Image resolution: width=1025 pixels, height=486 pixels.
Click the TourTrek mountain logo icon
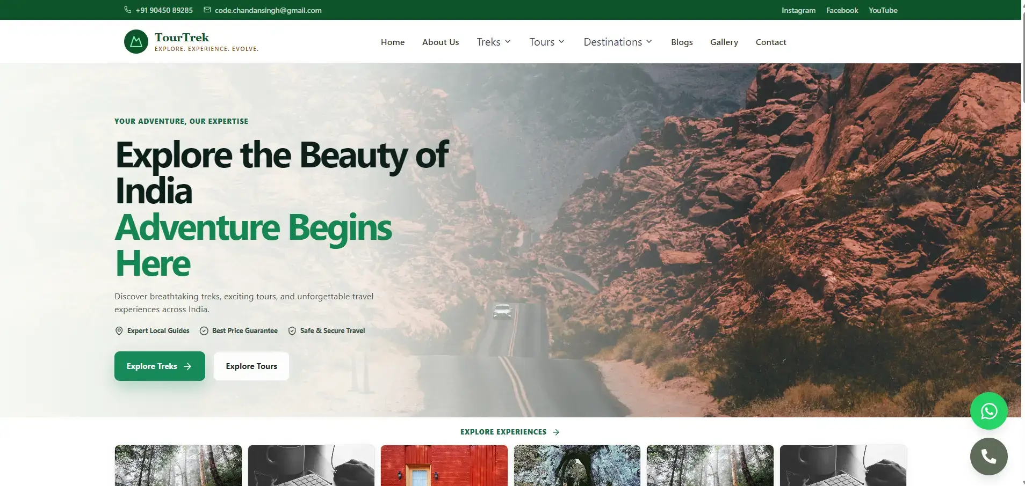click(136, 41)
